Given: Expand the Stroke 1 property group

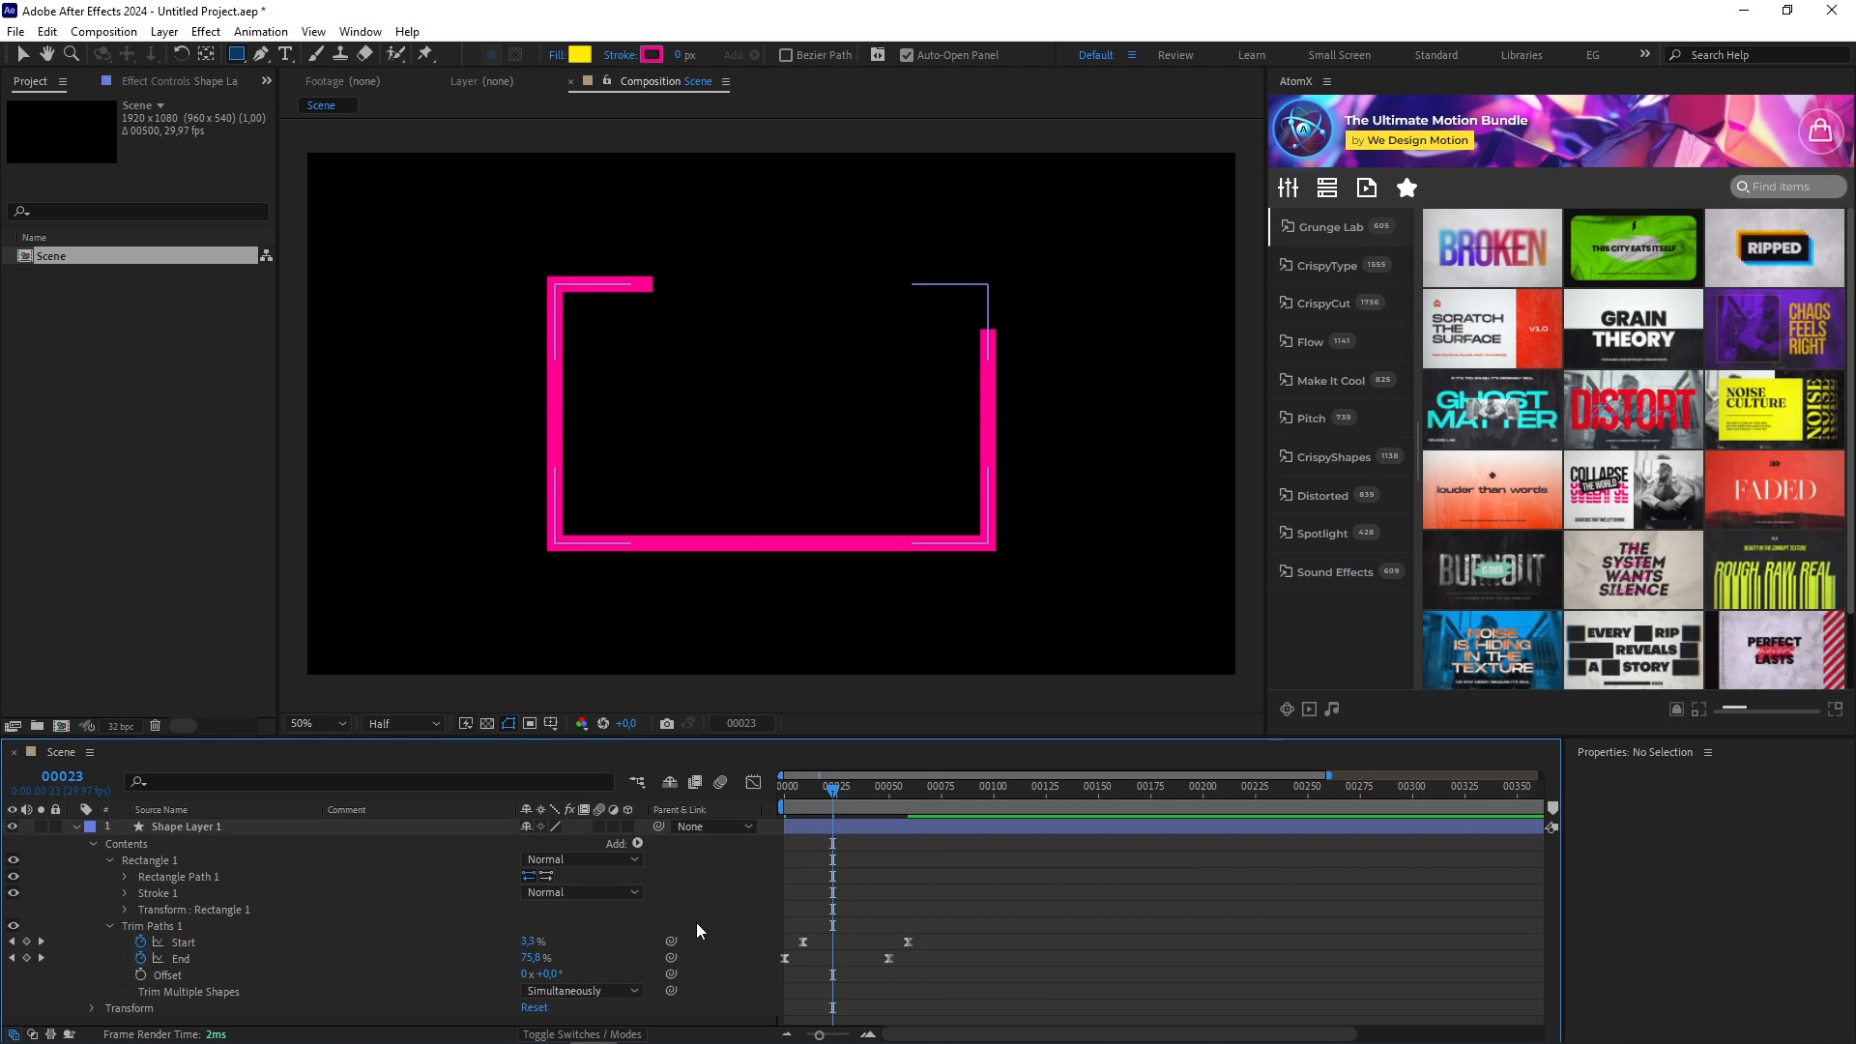Looking at the screenshot, I should [x=125, y=893].
